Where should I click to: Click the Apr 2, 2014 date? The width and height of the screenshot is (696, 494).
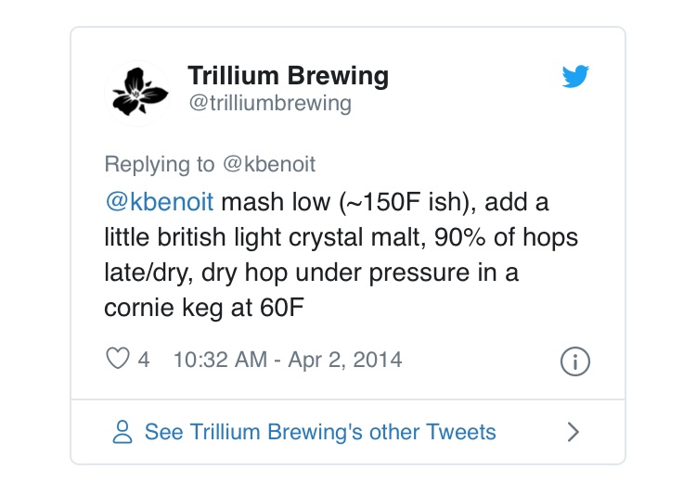pyautogui.click(x=345, y=360)
